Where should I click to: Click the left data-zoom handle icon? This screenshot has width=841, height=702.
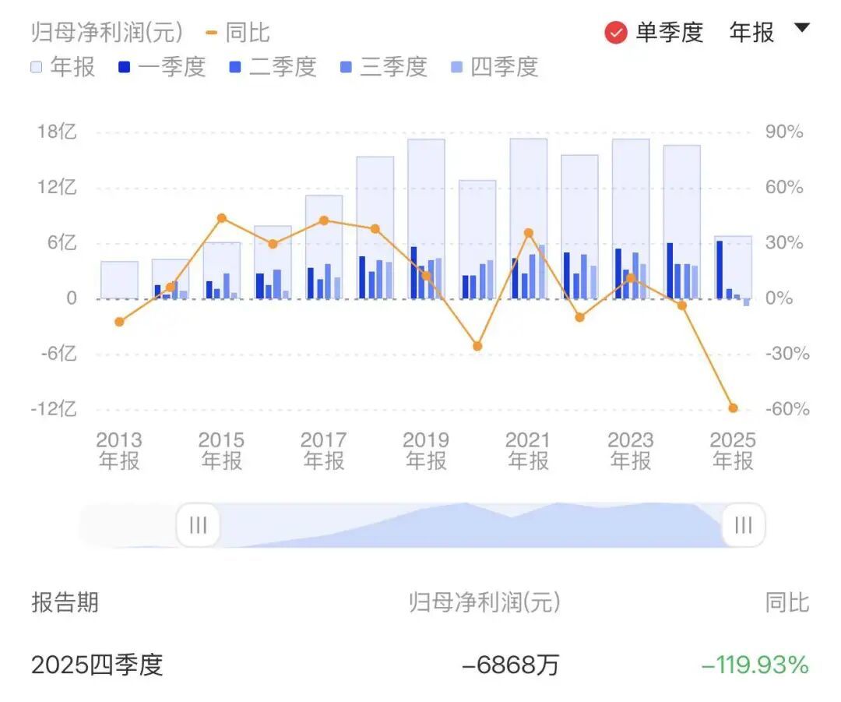[197, 526]
